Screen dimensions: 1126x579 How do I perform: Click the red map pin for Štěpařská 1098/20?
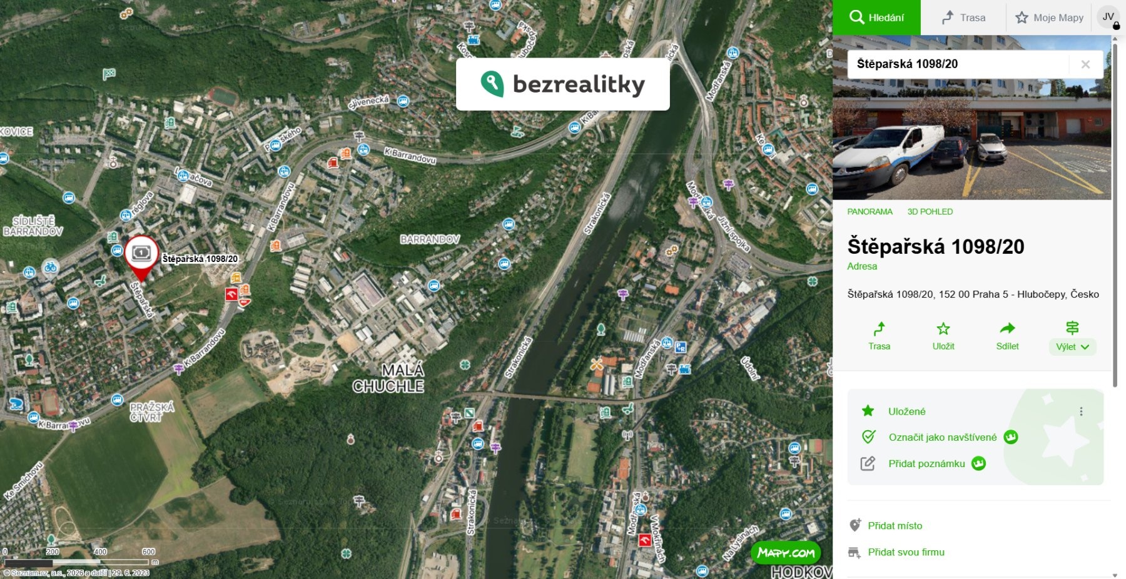141,258
